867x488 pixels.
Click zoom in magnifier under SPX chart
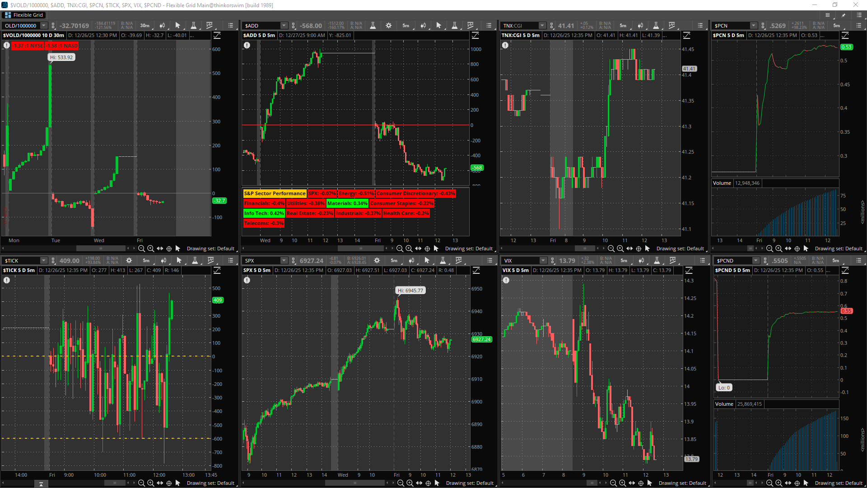pos(410,483)
